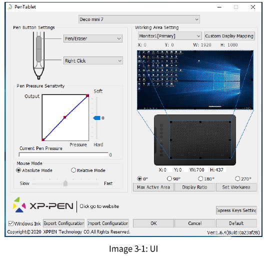This screenshot has height=258, width=273.
Task: Click the Display Ratio button
Action: pyautogui.click(x=195, y=187)
